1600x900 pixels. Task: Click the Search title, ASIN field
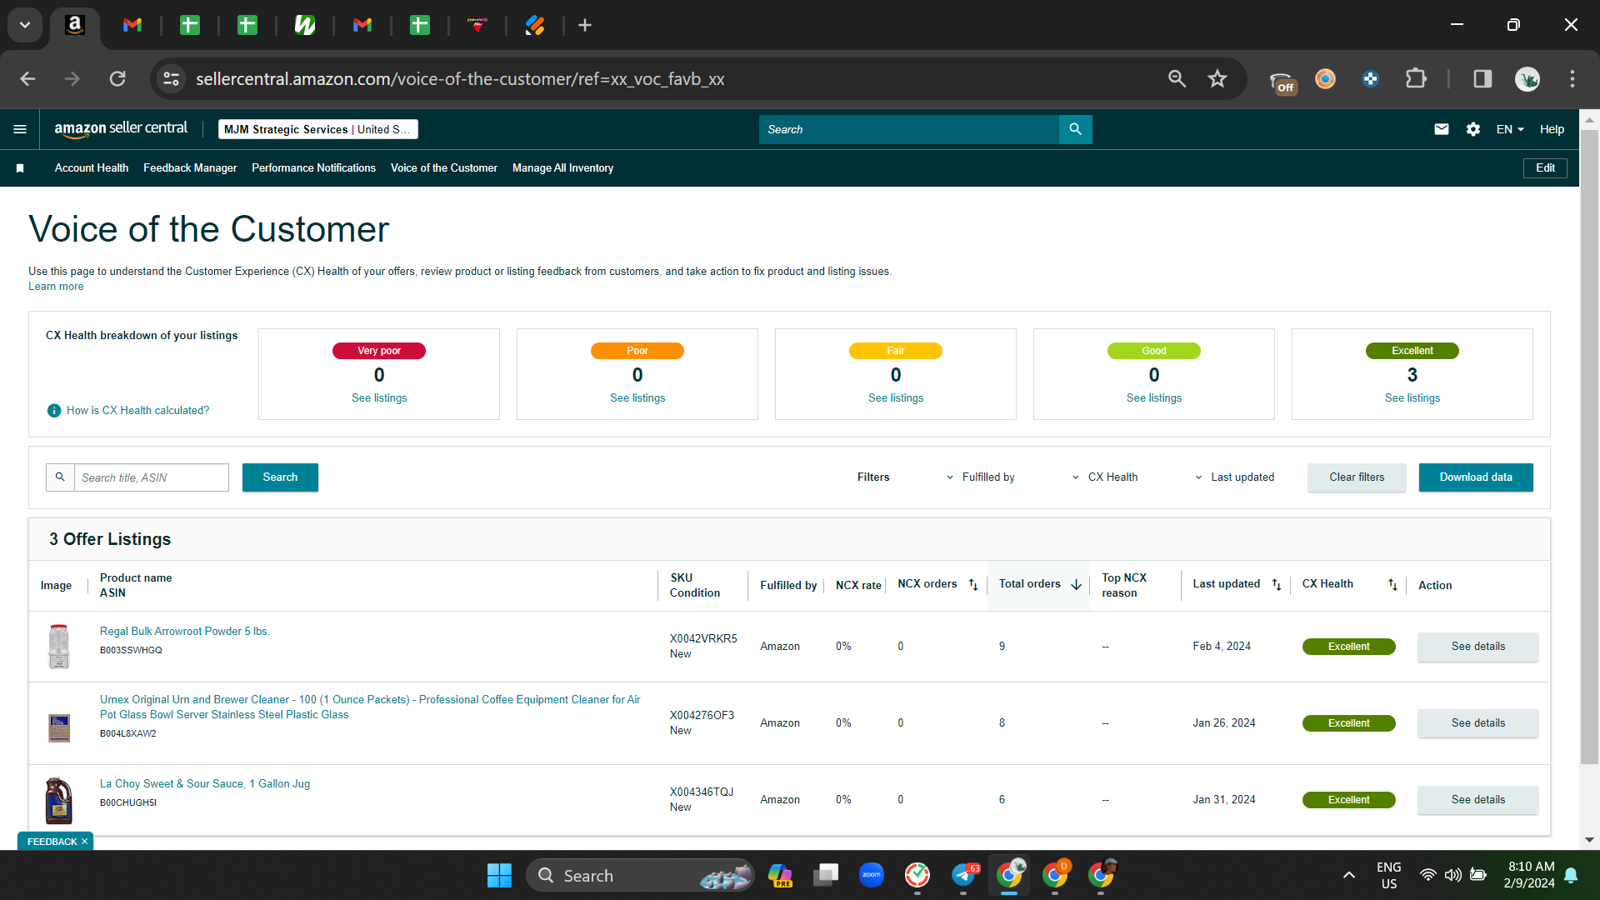tap(152, 477)
